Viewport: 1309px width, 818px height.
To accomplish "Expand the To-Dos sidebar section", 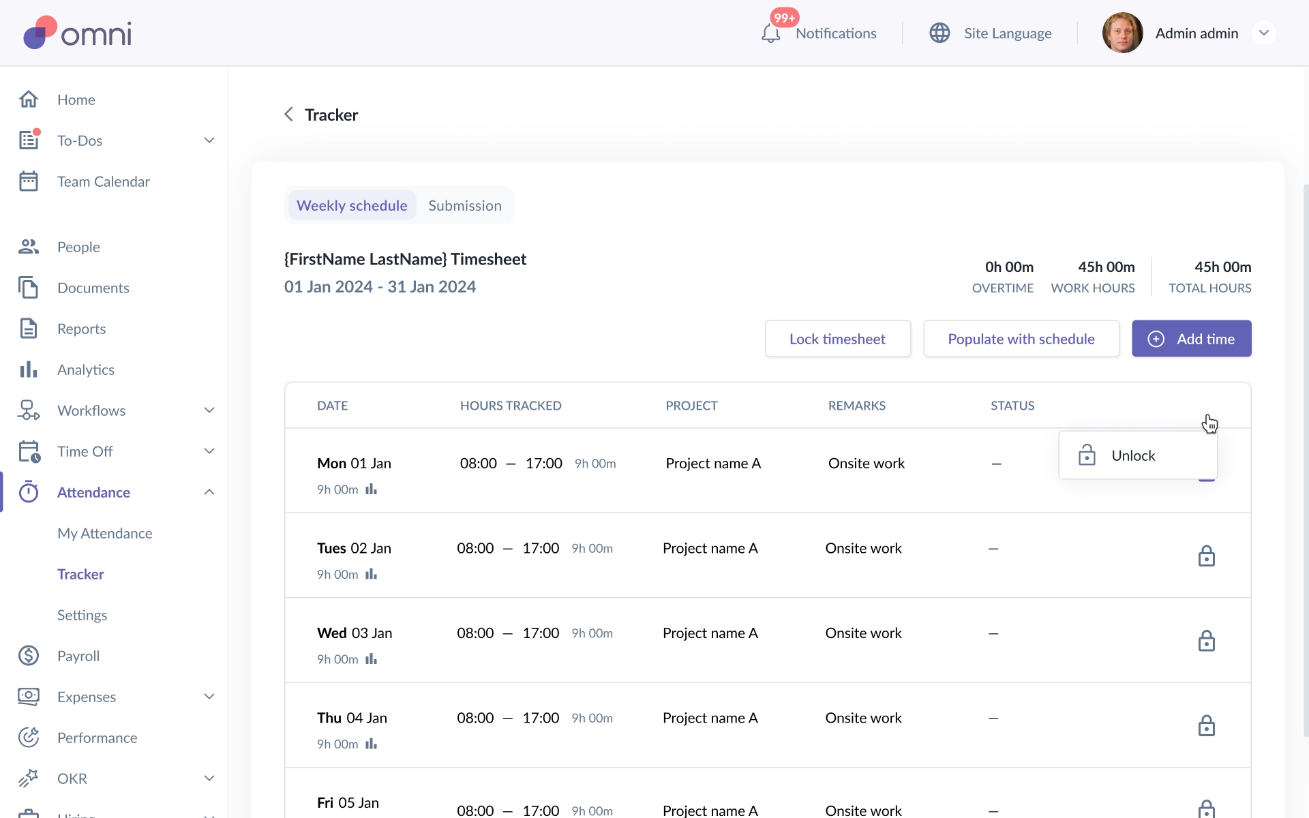I will click(209, 140).
